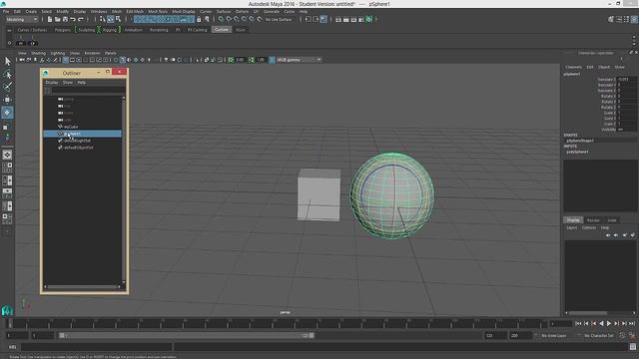This screenshot has height=359, width=639.
Task: Open a scene file via folder icon
Action: pyautogui.click(x=58, y=19)
